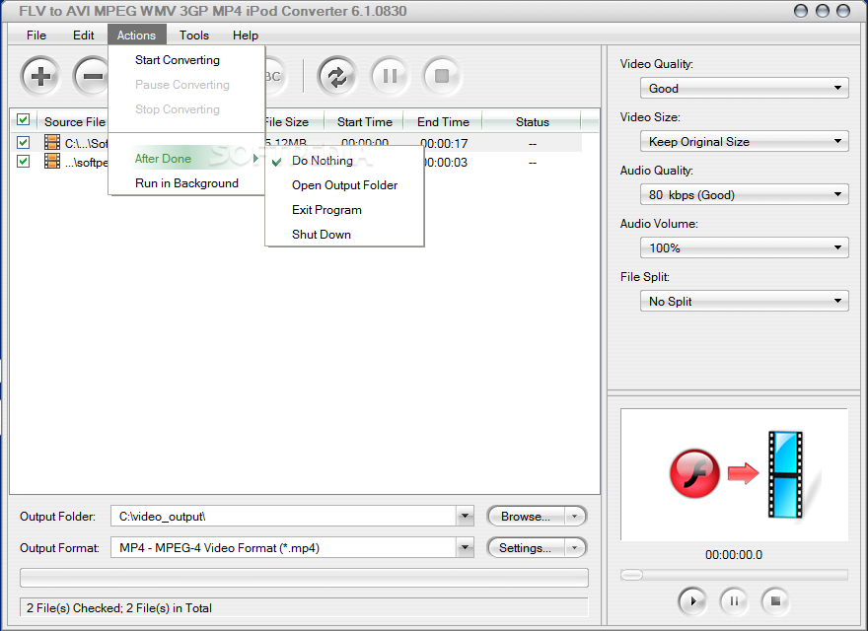Click the Remove file minus icon

(x=92, y=76)
